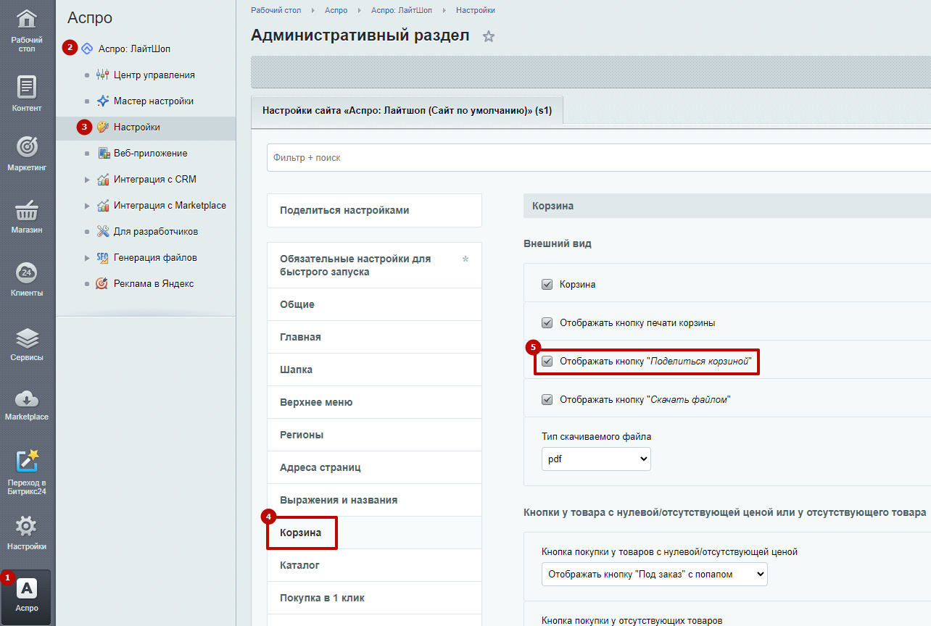Click the Аспро: ЛайтШоп breadcrumb link
The image size is (931, 626).
coord(402,10)
